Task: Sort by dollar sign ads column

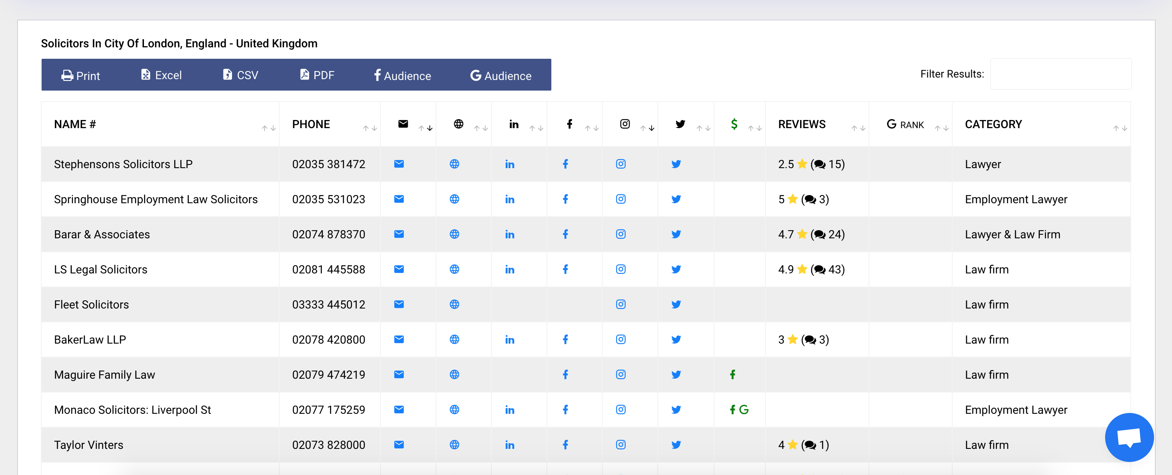Action: (734, 124)
